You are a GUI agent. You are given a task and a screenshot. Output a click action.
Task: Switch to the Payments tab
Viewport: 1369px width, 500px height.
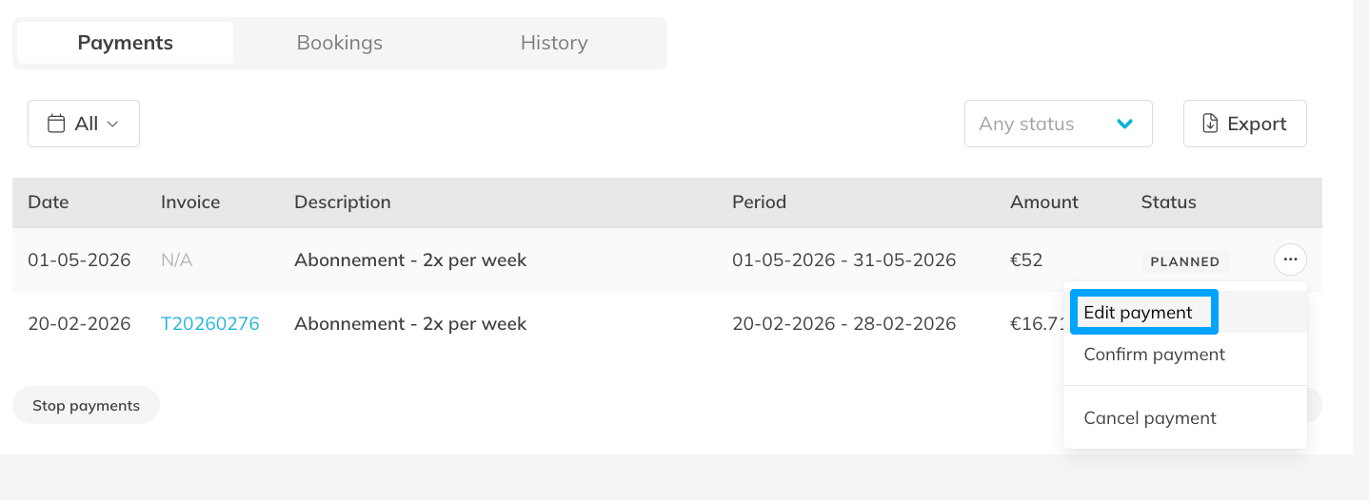point(125,43)
